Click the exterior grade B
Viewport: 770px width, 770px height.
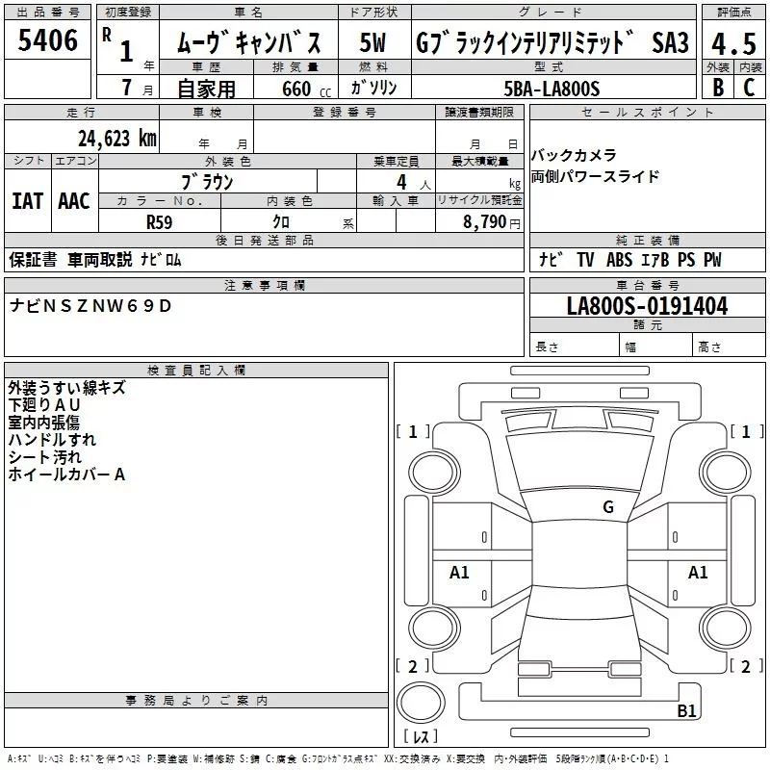[718, 87]
